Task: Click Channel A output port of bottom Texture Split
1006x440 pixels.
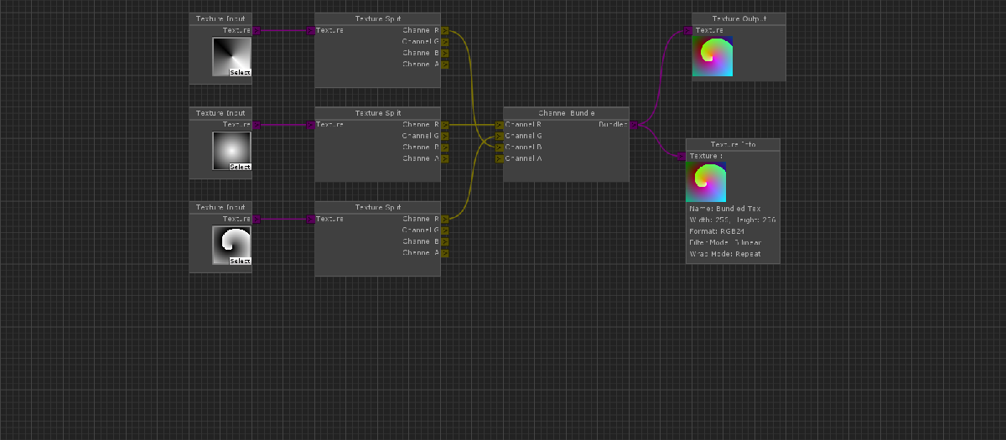Action: pyautogui.click(x=444, y=253)
